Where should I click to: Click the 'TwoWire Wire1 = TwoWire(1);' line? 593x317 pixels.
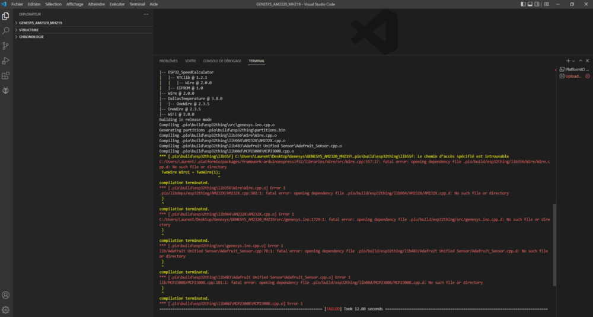click(x=190, y=172)
